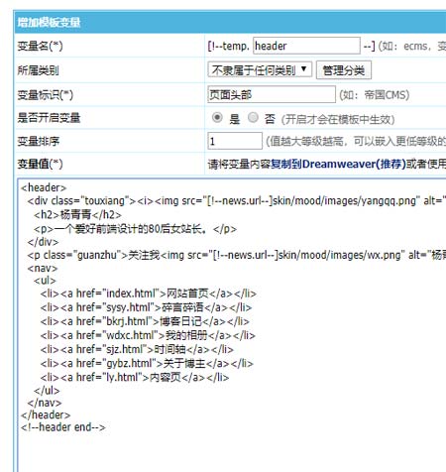Screen dimensions: 446x472
Task: Click the code line with sjz.html 时间轴
Action: [x=137, y=349]
